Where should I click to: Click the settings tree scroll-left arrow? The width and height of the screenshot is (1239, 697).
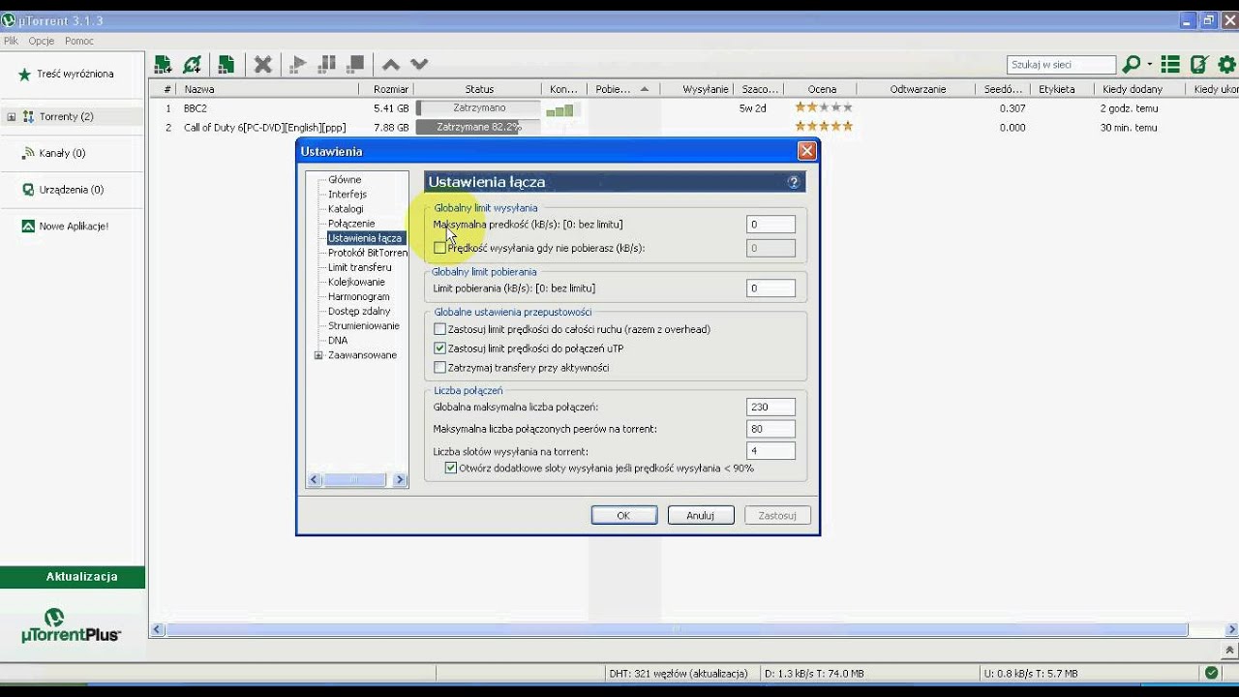pos(314,479)
